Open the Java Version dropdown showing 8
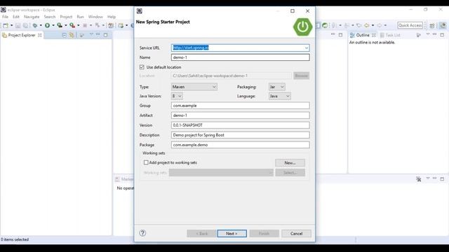Image resolution: width=449 pixels, height=252 pixels. click(177, 97)
